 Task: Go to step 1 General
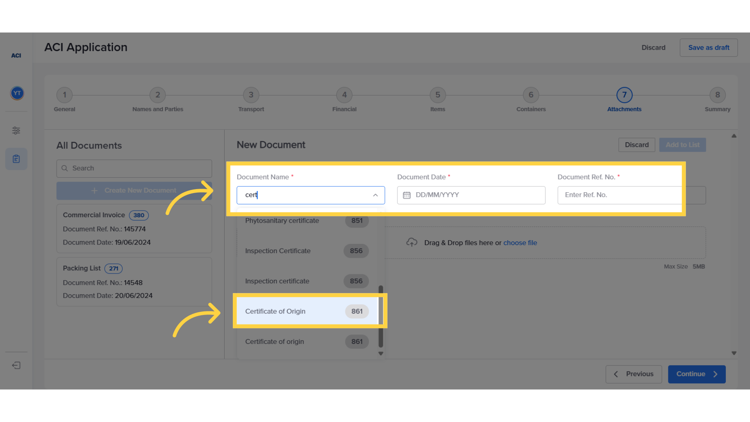[64, 95]
